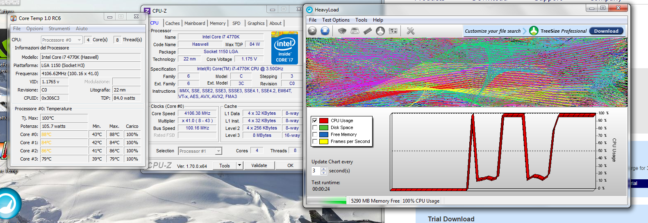This screenshot has height=223, width=648.
Task: Click the TreeSize Professional tree logo
Action: tap(534, 31)
